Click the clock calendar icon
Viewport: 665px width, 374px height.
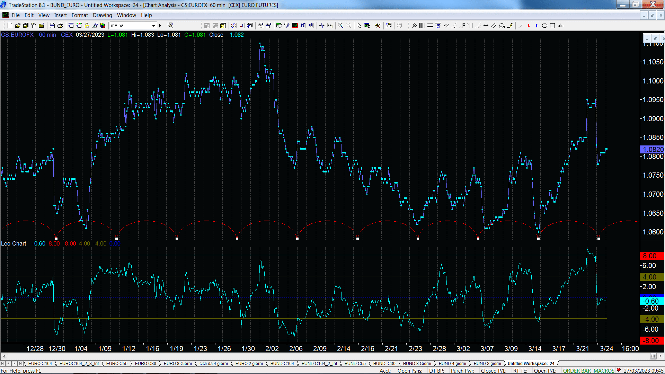coord(279,25)
